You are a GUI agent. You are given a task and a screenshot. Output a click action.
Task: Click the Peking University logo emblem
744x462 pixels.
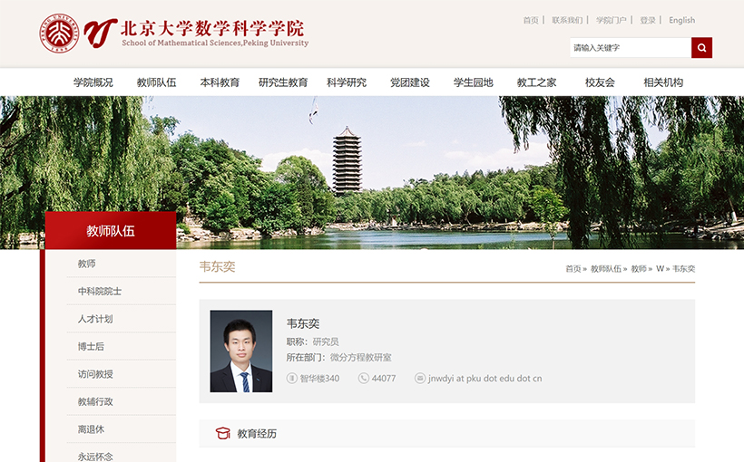59,33
